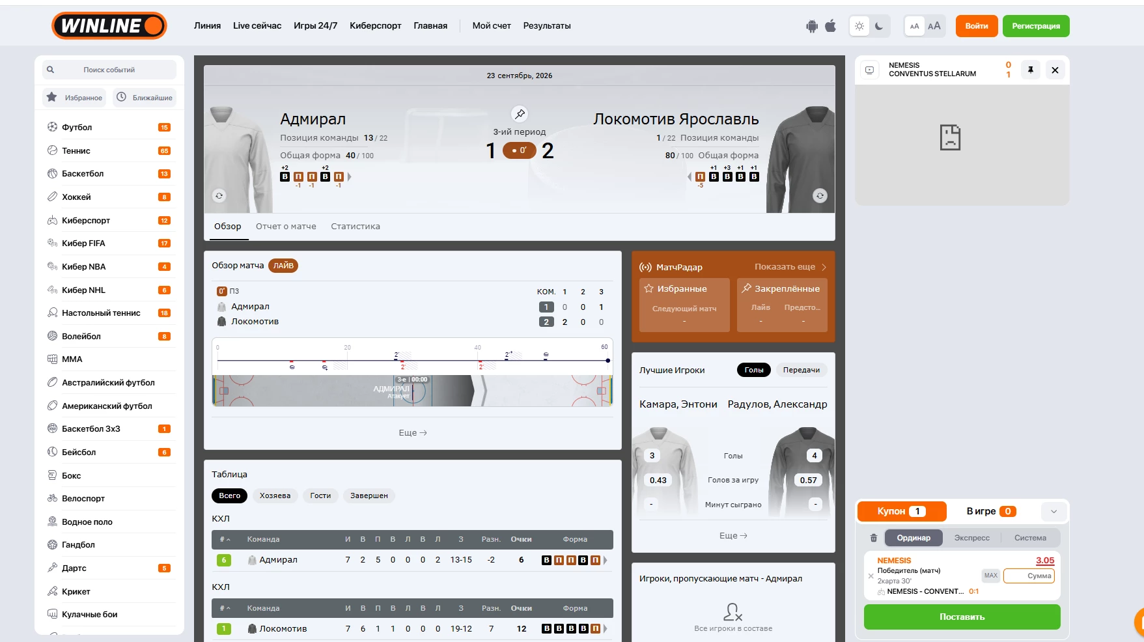The width and height of the screenshot is (1144, 642).
Task: Go to Линия in top navigation
Action: (x=208, y=26)
